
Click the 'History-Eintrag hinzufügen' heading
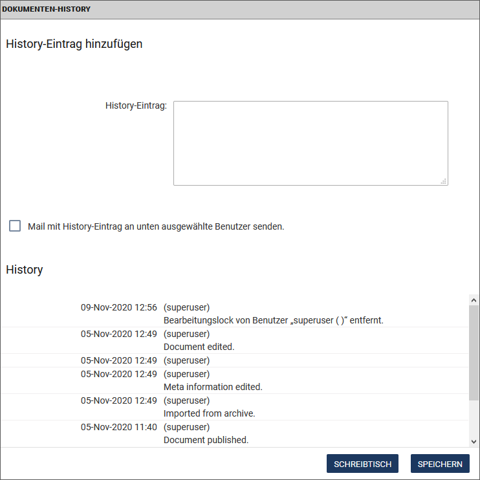click(74, 44)
